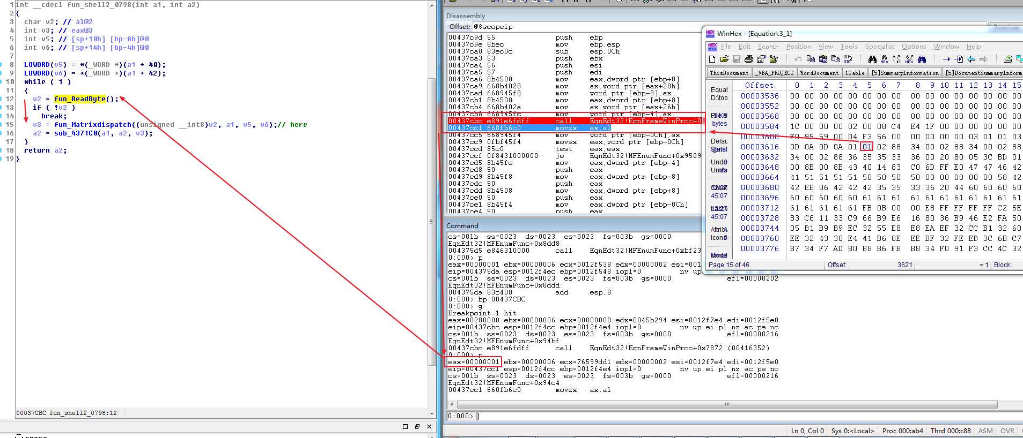Switch to the 1Table tab
1023x438 pixels.
(x=855, y=73)
